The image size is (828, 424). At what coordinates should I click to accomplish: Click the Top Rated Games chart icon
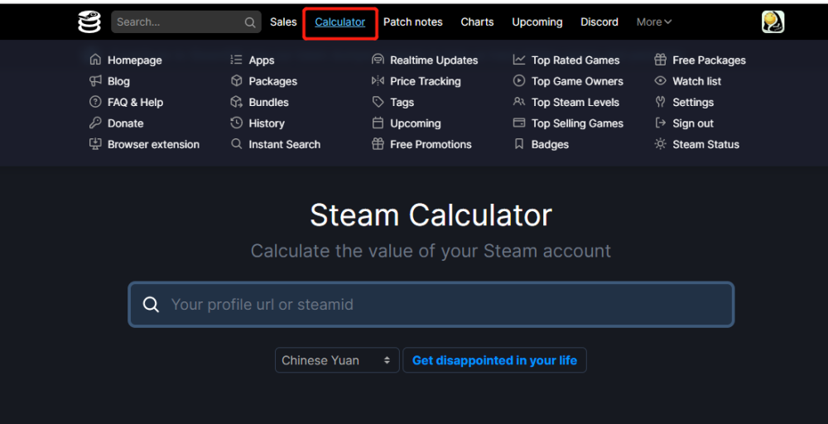pos(519,60)
